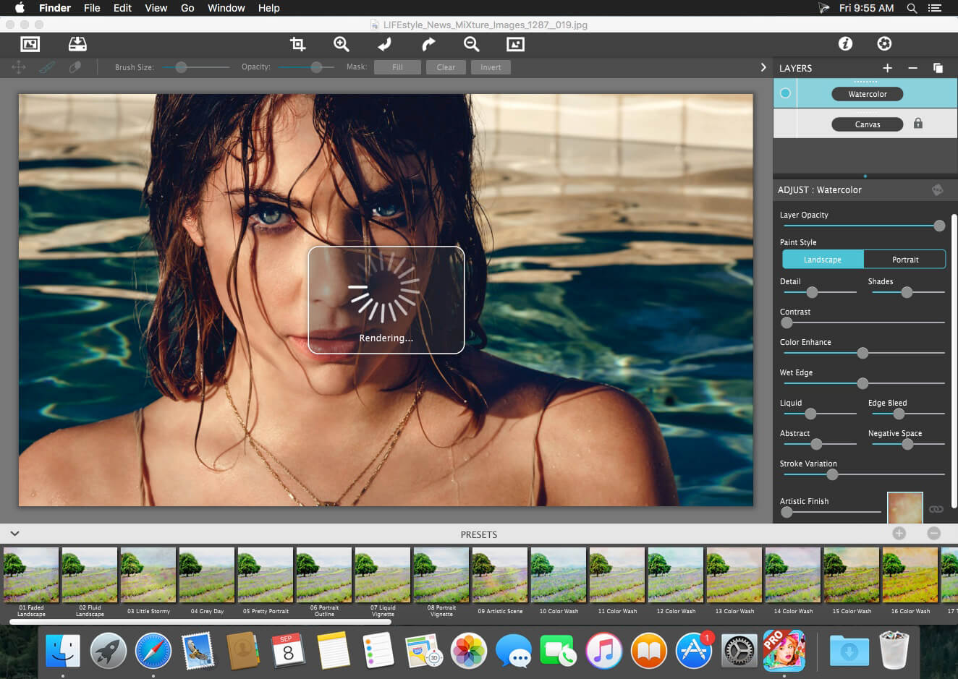Select the crop tool

[297, 44]
